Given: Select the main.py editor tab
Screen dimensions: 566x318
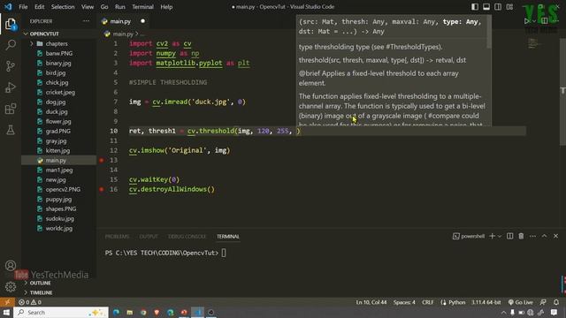Looking at the screenshot, I should [x=123, y=21].
